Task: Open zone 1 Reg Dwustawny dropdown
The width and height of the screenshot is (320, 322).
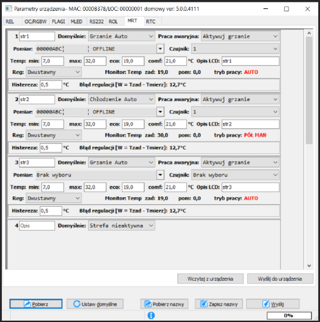Action: (53, 72)
